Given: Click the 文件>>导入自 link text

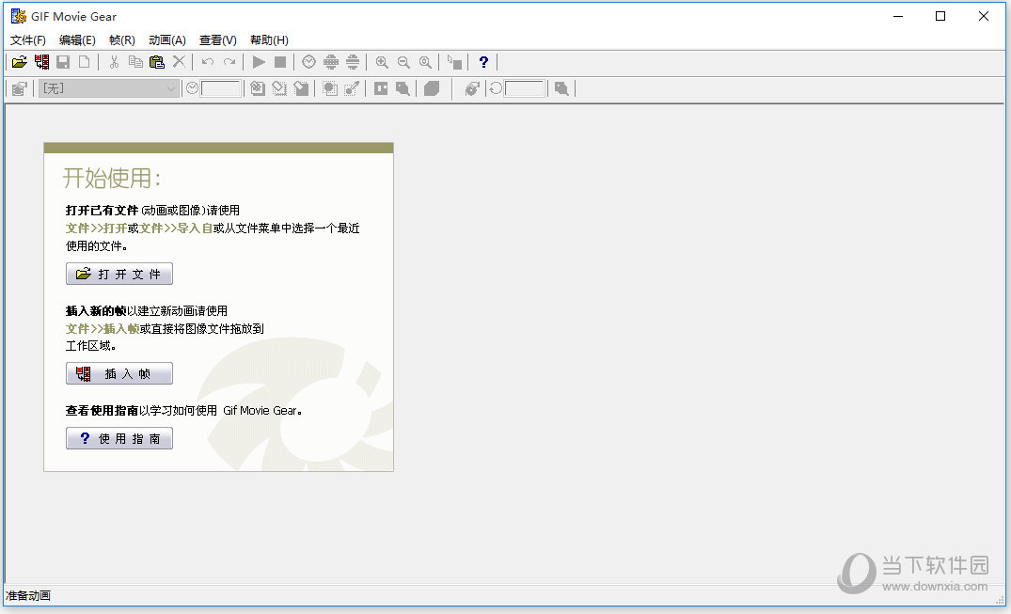Looking at the screenshot, I should (x=176, y=228).
